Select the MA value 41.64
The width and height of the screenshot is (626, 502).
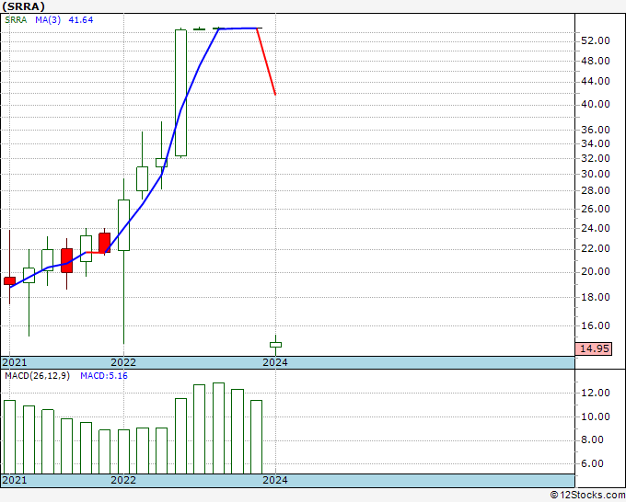click(x=81, y=19)
